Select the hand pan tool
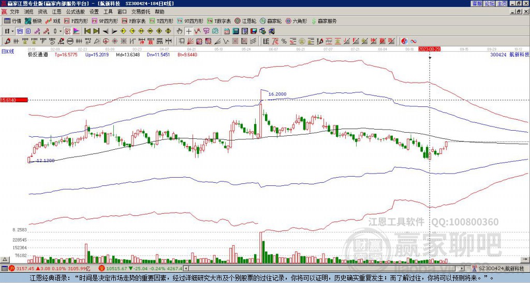This screenshot has height=283, width=530. click(180, 32)
